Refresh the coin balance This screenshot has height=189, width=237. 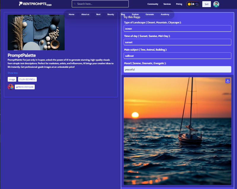[197, 4]
